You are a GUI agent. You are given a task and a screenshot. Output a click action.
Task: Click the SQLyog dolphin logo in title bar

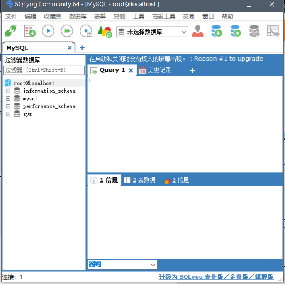click(x=9, y=4)
